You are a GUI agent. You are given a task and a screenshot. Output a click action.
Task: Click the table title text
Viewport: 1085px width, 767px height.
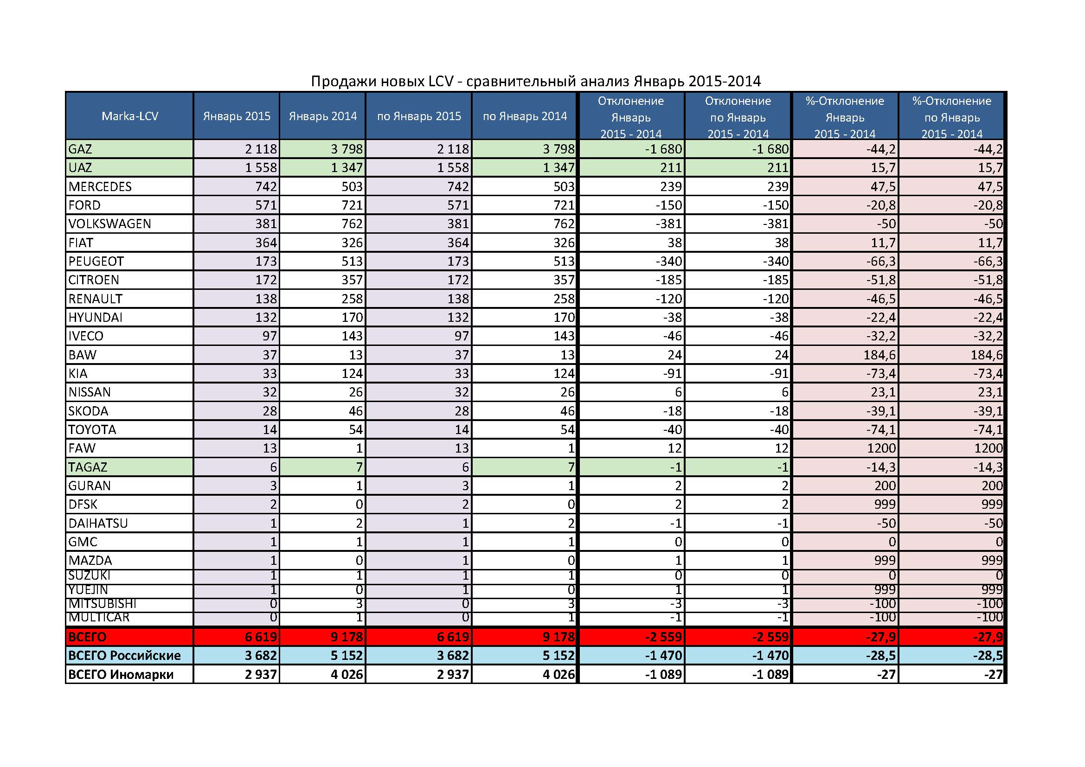click(x=535, y=81)
